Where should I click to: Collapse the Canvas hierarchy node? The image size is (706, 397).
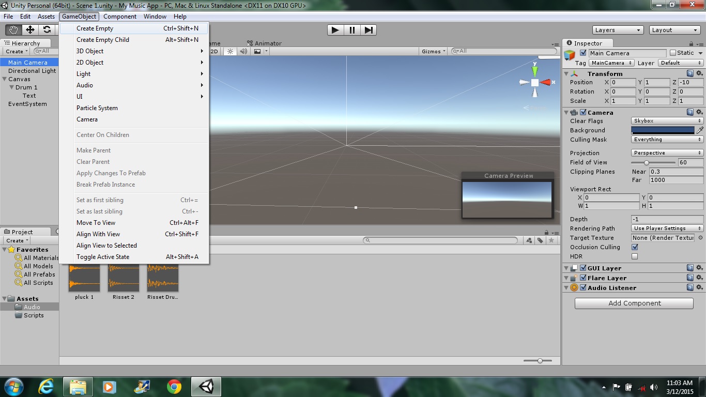pyautogui.click(x=5, y=79)
